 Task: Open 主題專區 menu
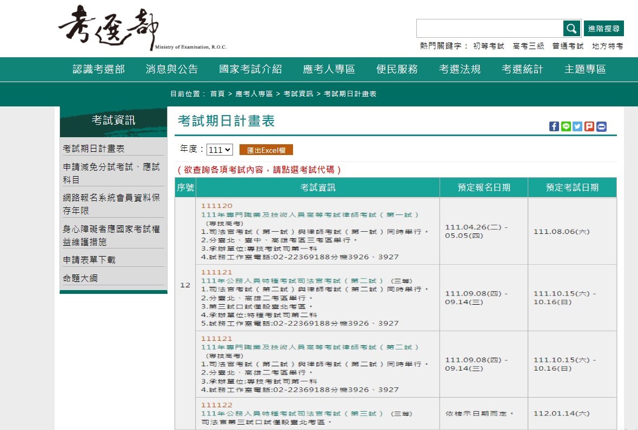[585, 70]
